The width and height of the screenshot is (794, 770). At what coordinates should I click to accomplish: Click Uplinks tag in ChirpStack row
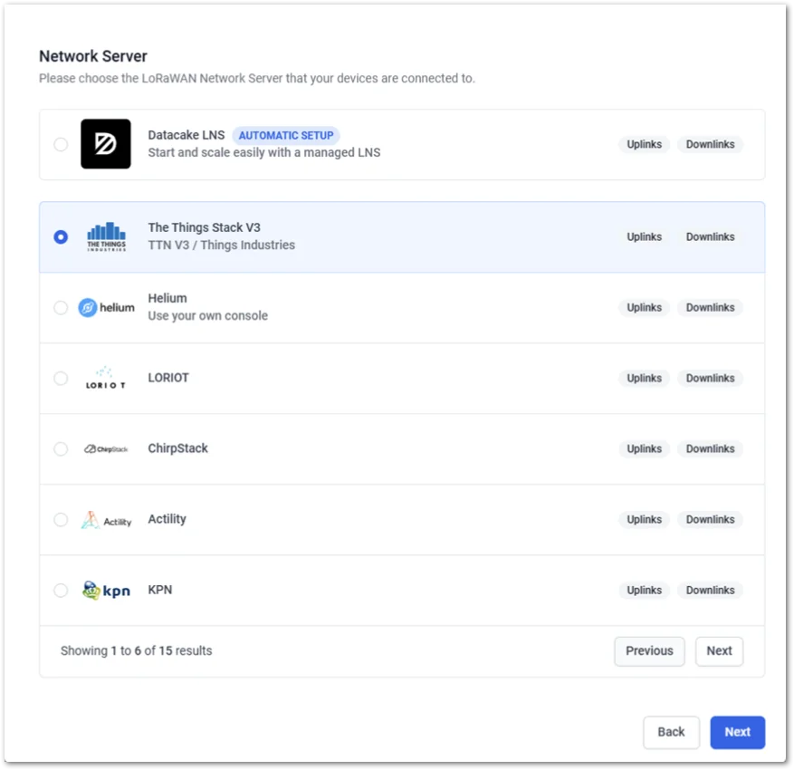[x=644, y=448]
